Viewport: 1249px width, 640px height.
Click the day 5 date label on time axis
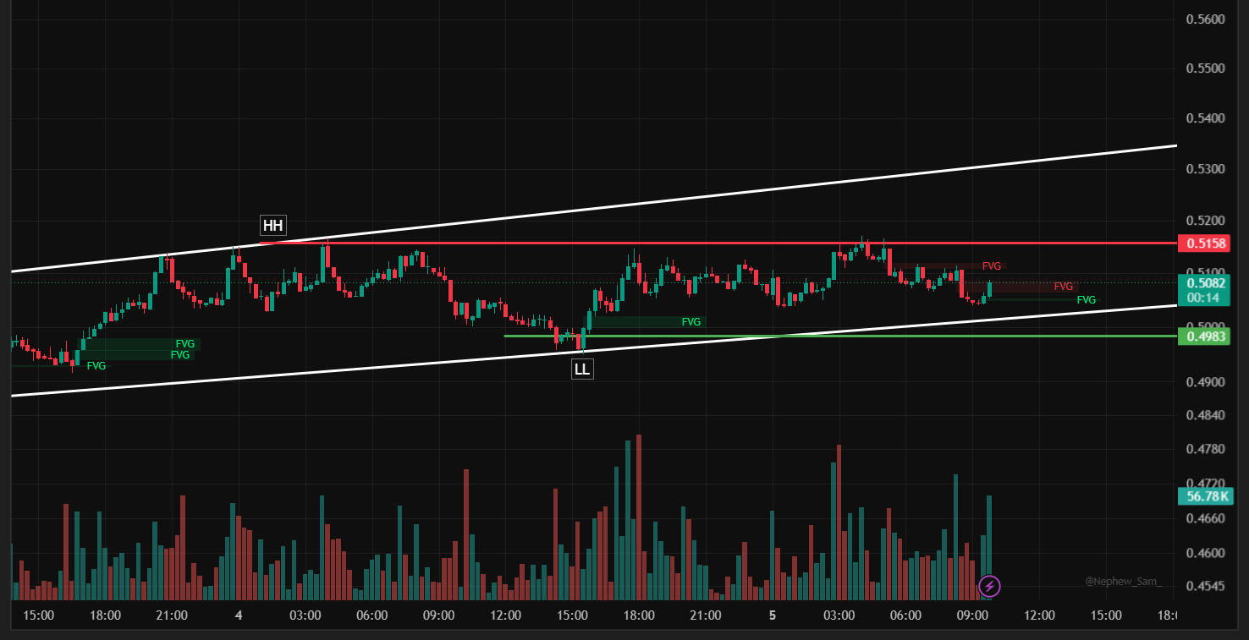point(773,615)
